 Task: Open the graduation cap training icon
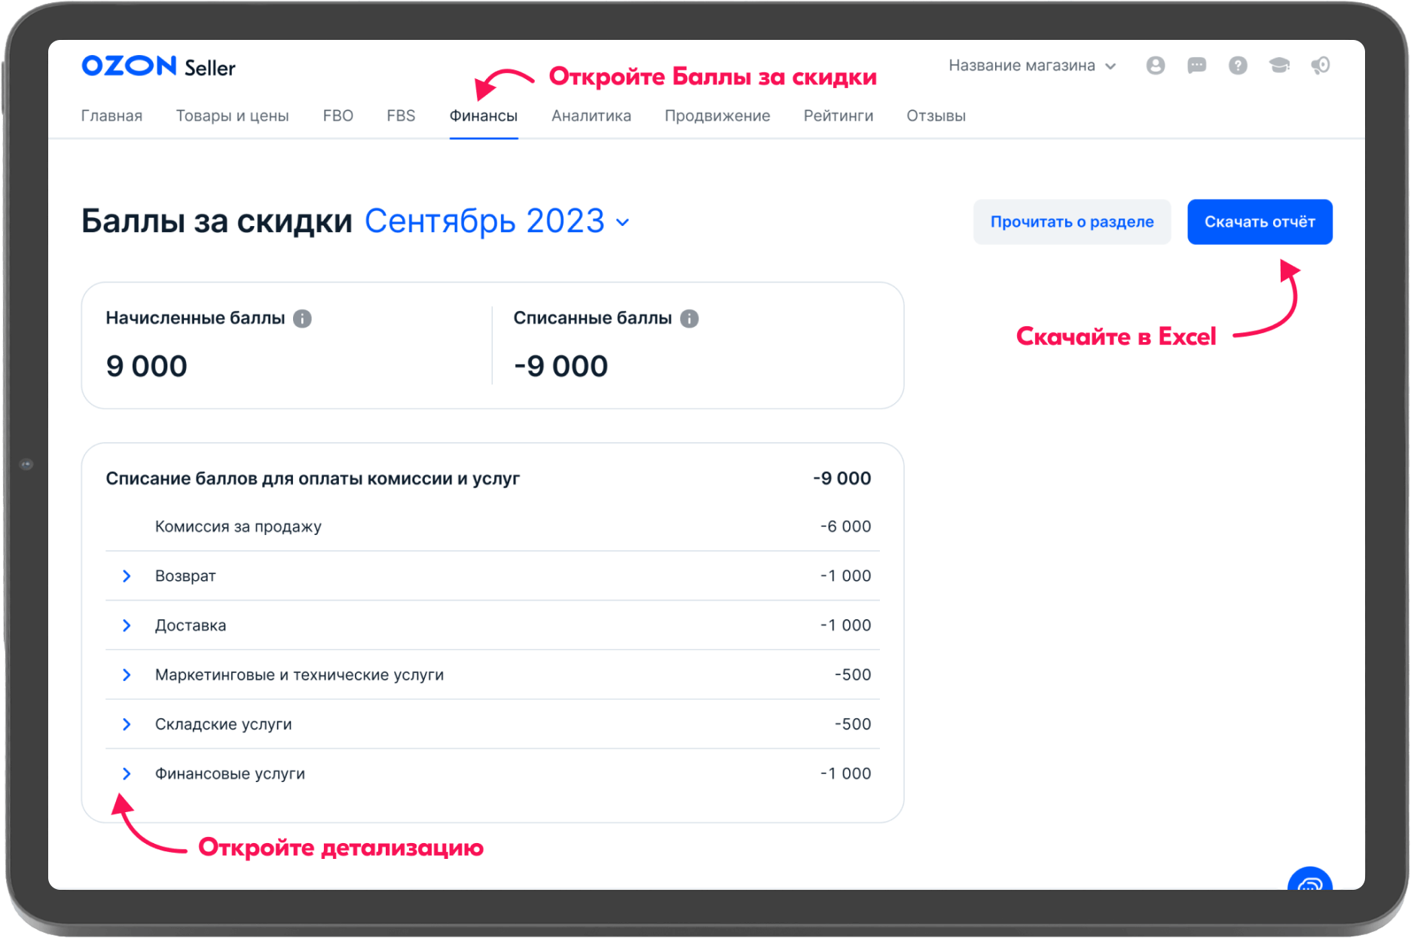coord(1279,66)
